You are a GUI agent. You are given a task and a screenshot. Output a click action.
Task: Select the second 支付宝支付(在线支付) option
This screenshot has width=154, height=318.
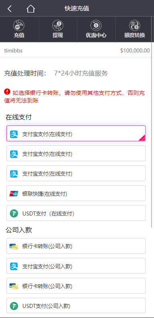[76, 153]
